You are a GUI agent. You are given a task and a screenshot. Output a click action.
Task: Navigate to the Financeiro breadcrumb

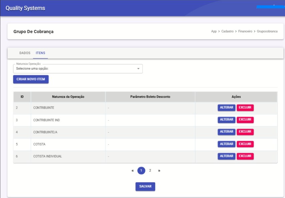coord(245,31)
